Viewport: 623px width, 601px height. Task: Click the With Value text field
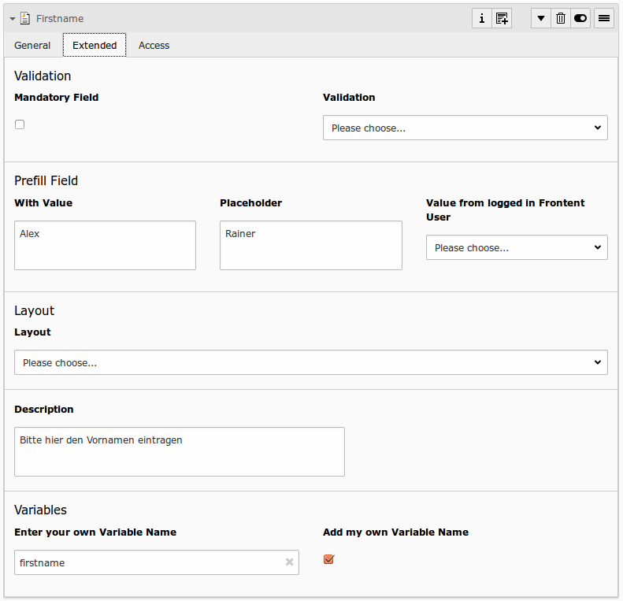click(x=105, y=245)
